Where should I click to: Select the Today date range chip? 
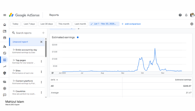click(15, 24)
